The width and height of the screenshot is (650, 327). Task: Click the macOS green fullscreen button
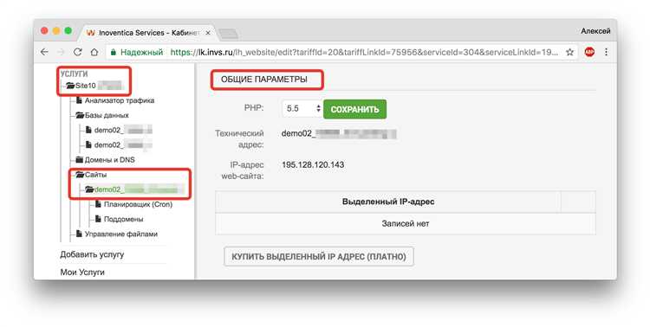coord(68,30)
